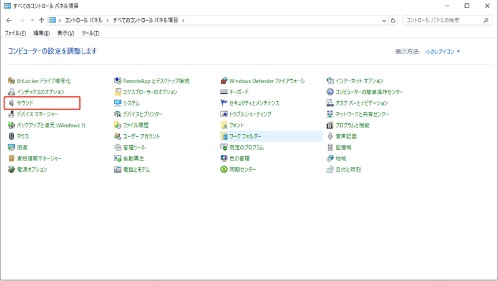Image resolution: width=498 pixels, height=281 pixels.
Task: Open the 管理ツール gear icon
Action: click(118, 147)
